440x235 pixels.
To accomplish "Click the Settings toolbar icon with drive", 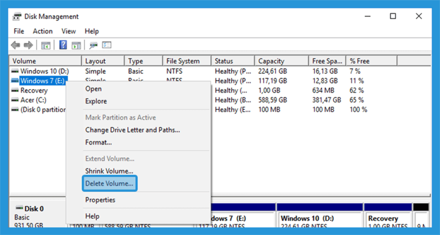I will tap(93, 45).
